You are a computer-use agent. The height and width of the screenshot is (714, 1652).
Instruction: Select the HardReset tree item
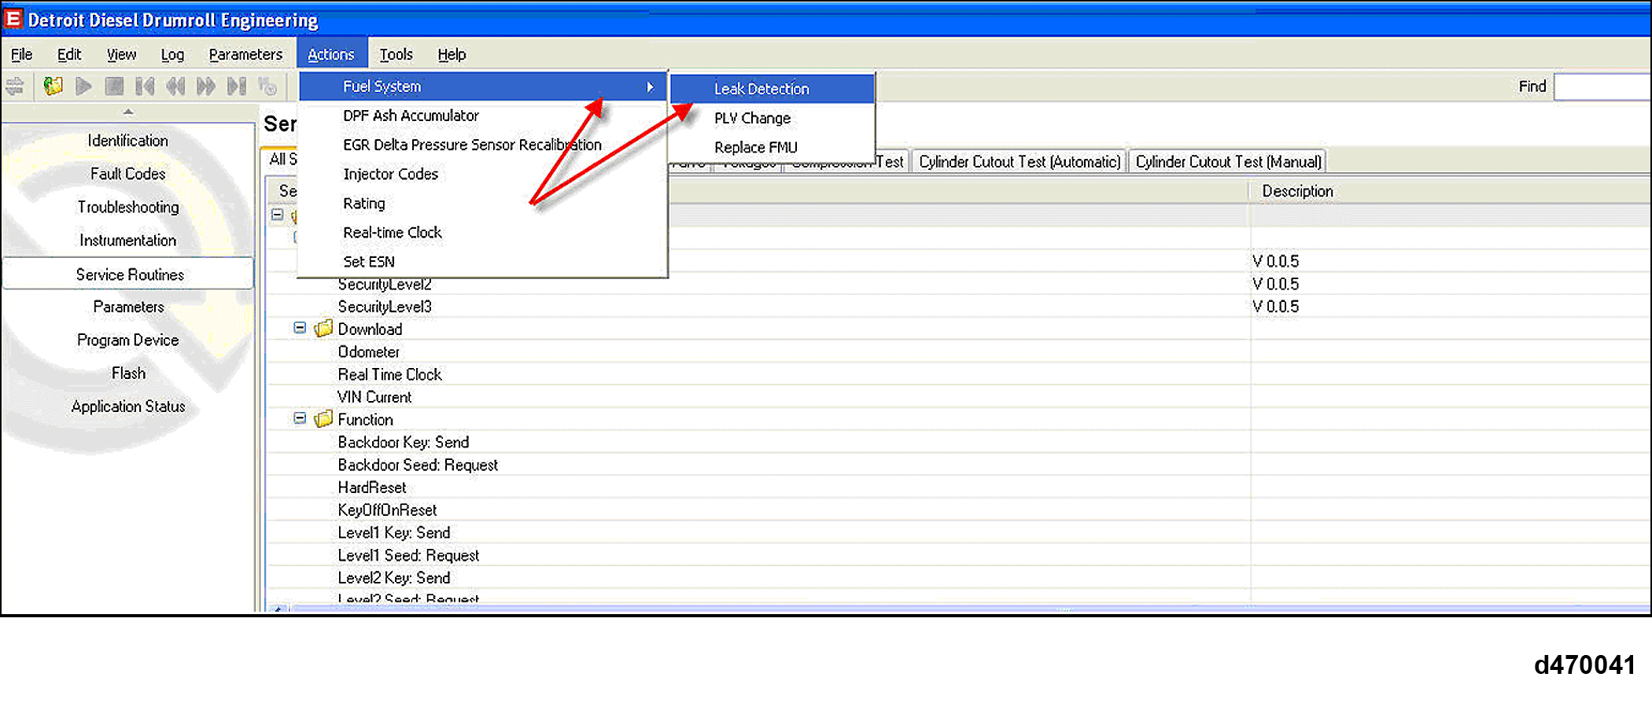point(372,488)
